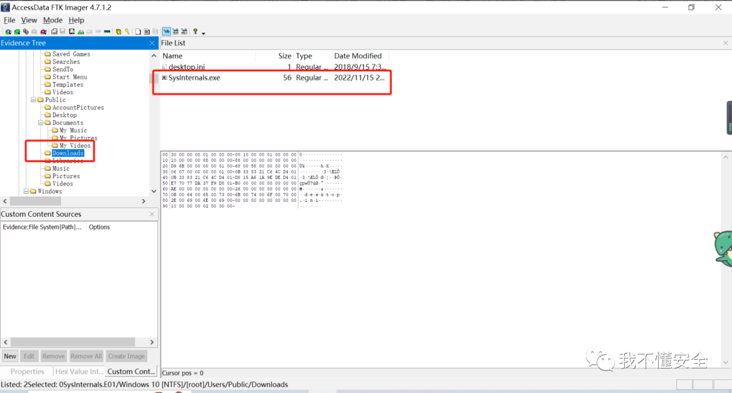Click the hex viewer scroll-down arrow
This screenshot has width=732, height=393.
point(725,363)
